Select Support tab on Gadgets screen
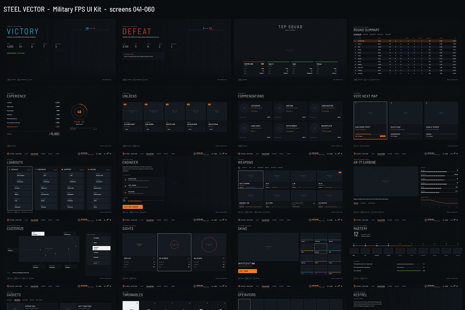This screenshot has width=465, height=310. [x=25, y=300]
